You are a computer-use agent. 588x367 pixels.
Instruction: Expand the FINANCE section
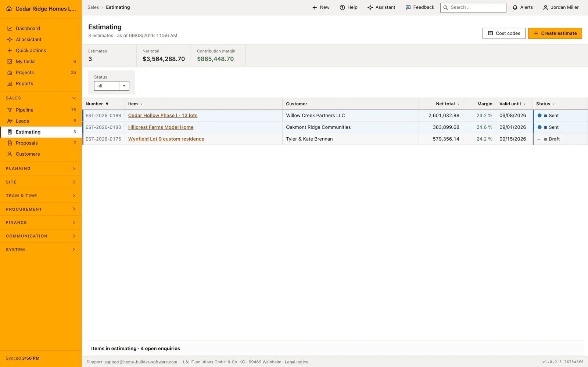[x=41, y=222]
